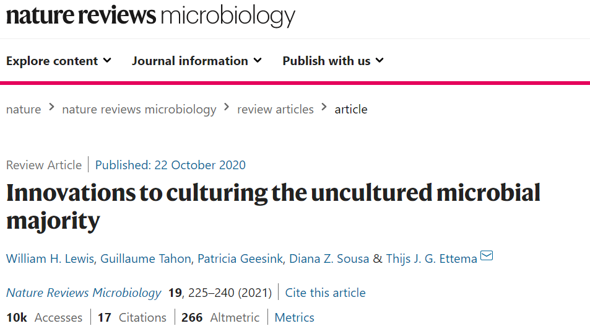
Task: Open the review articles breadcrumb
Action: (x=275, y=109)
